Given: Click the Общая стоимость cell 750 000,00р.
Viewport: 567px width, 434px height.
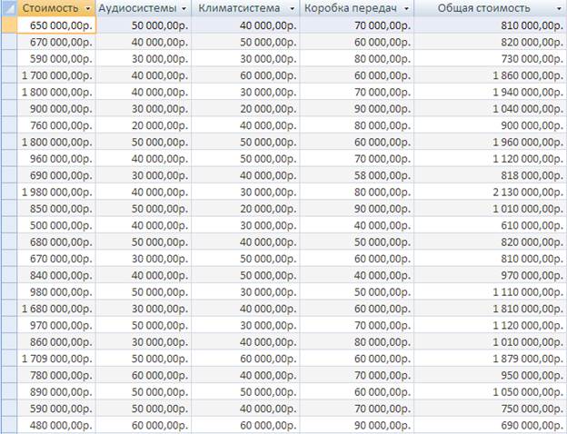Looking at the screenshot, I should 490,409.
